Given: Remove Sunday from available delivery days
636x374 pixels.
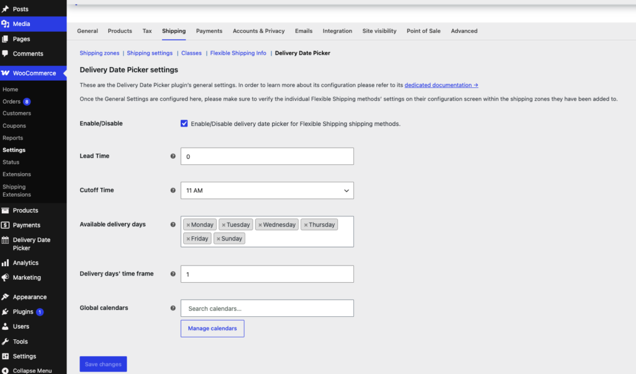Looking at the screenshot, I should 218,239.
